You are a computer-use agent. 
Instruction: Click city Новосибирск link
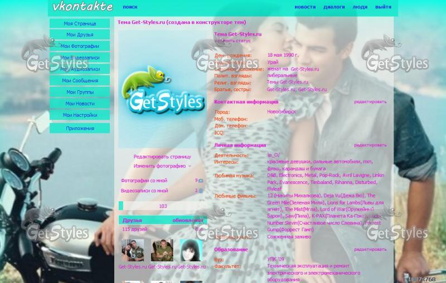[282, 112]
